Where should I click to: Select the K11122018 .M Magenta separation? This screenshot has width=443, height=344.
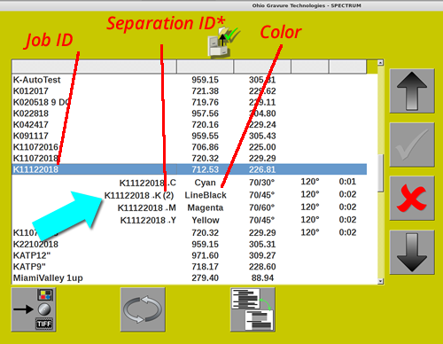190,207
